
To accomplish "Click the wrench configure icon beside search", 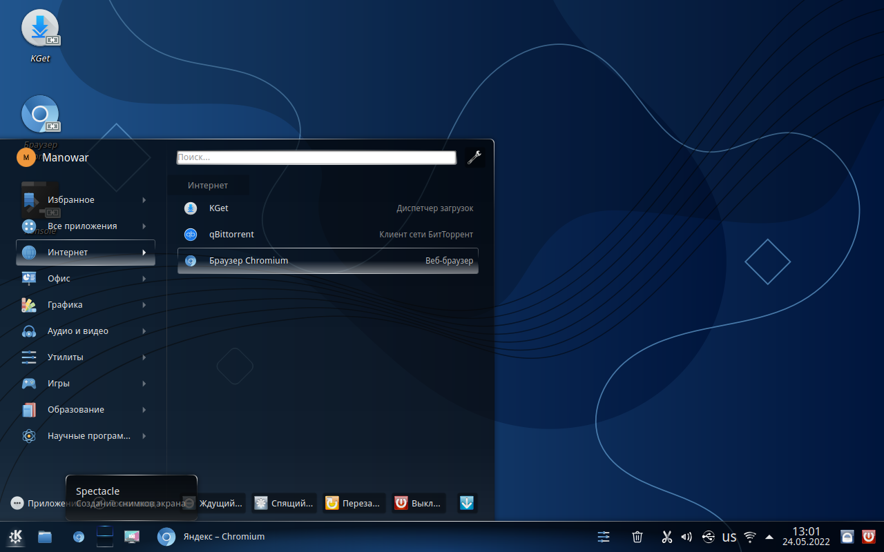I will click(x=474, y=157).
